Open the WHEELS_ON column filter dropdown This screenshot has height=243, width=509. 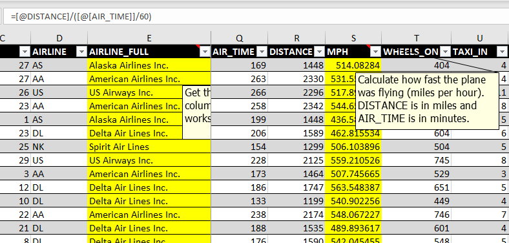click(446, 52)
